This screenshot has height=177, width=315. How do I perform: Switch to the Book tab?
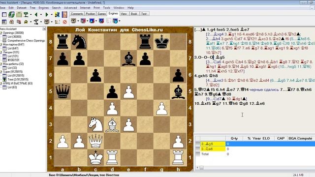134,14
